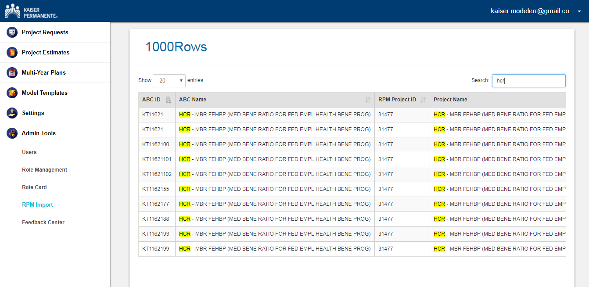
Task: Click the Multi-Year Plans calendar icon
Action: click(x=12, y=72)
